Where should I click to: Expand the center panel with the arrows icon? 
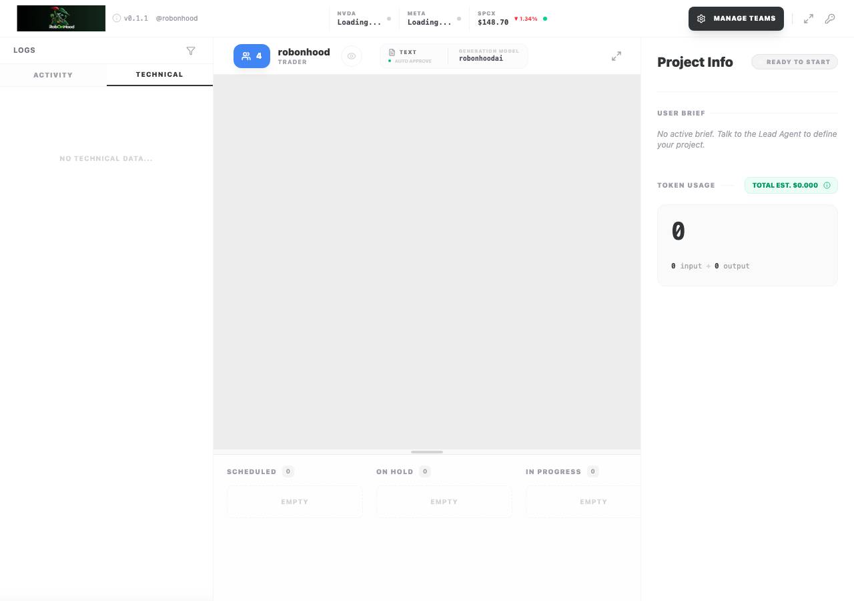(616, 56)
